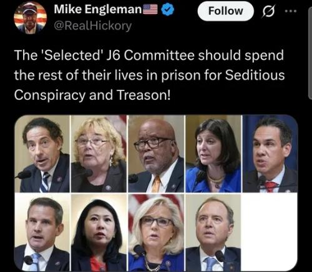The image size is (312, 272).
Task: Open the three-dot more options menu
Action: (290, 11)
